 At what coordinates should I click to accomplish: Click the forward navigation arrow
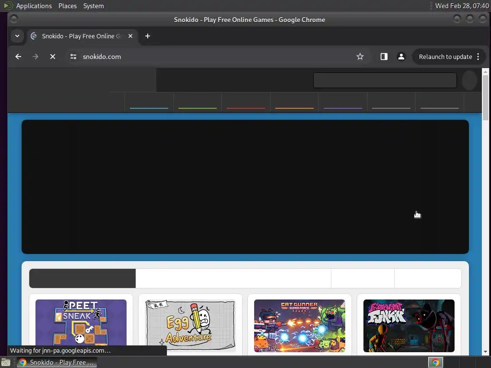coord(35,57)
